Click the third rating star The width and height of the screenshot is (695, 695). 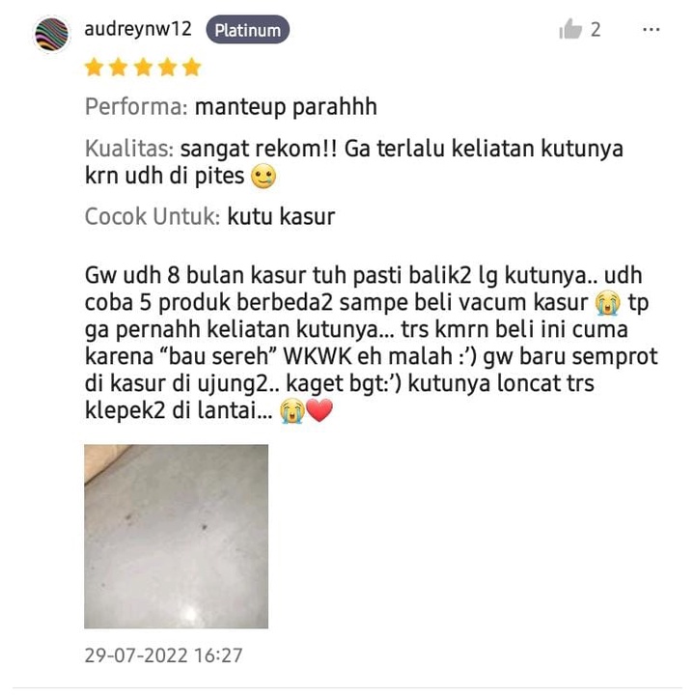pyautogui.click(x=144, y=68)
